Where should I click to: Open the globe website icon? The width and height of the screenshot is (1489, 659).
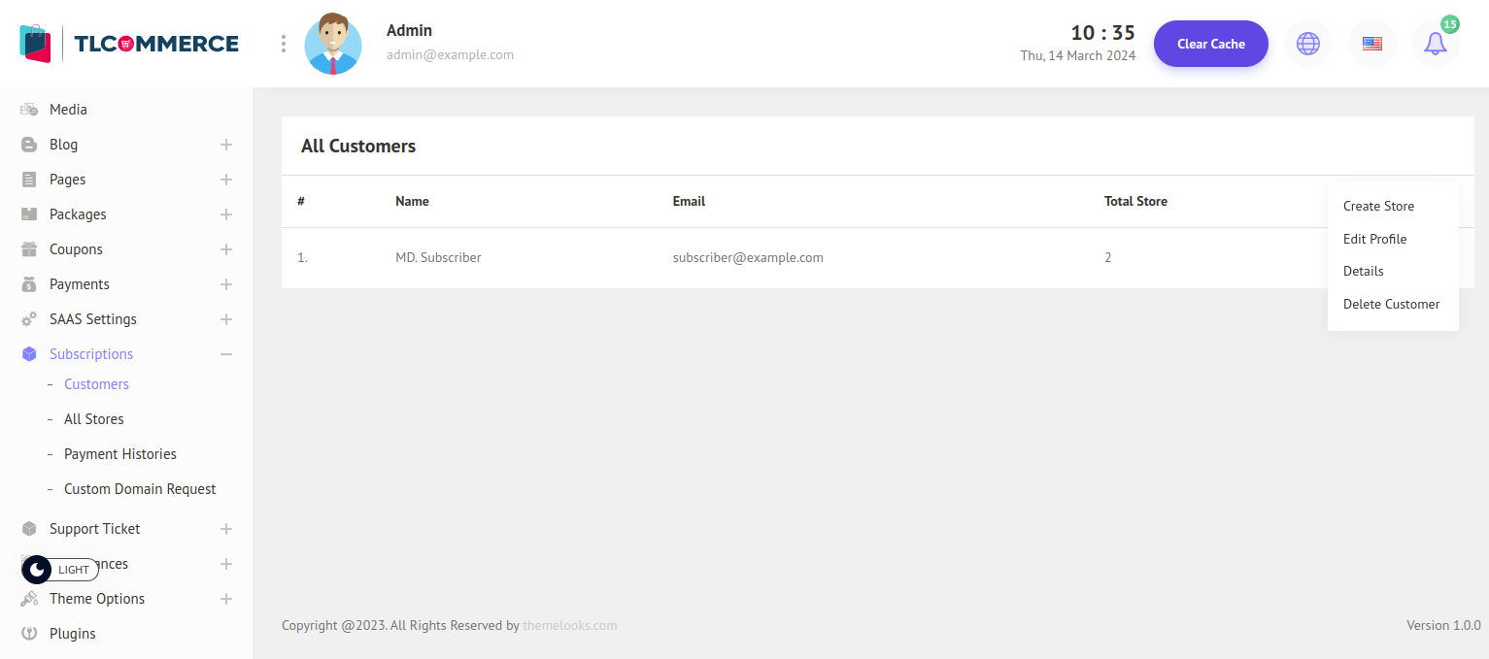(x=1308, y=44)
